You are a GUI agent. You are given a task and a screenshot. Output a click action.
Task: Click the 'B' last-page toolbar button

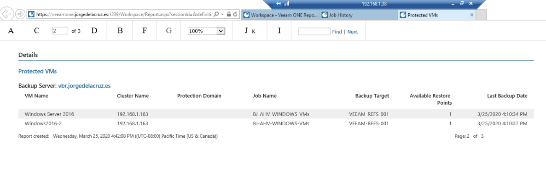120,31
